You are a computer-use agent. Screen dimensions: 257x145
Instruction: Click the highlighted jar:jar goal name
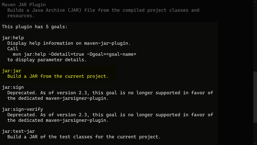12,71
